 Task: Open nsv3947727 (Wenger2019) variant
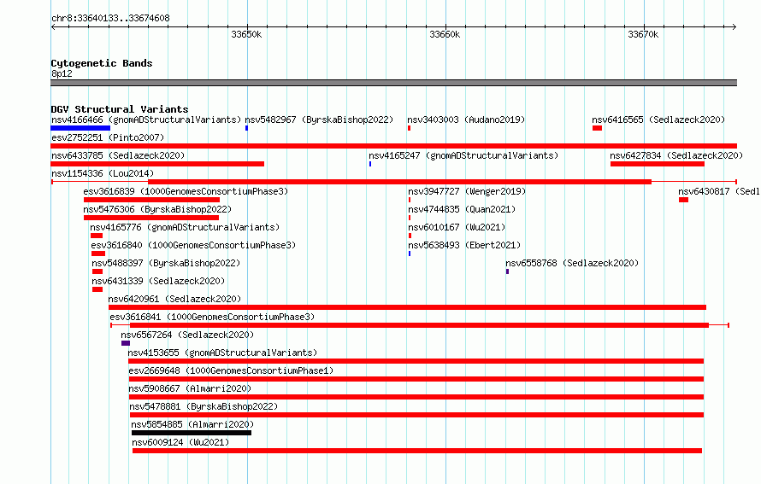pos(467,191)
